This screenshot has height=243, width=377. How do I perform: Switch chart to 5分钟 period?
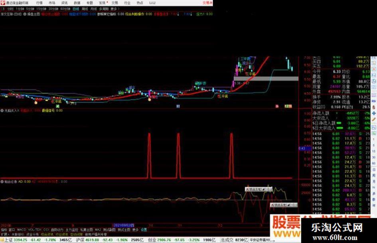coord(30,9)
